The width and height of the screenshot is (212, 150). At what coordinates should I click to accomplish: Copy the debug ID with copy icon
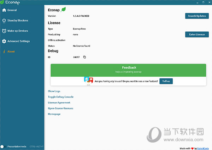84,57
